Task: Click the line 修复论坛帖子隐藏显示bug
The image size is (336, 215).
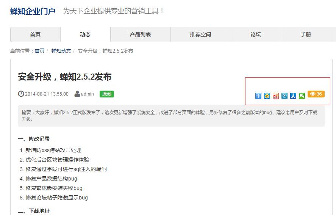Action: click(x=56, y=198)
